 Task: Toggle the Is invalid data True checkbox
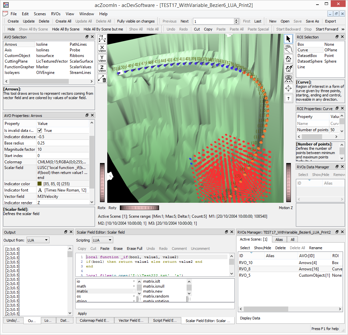[x=40, y=131]
